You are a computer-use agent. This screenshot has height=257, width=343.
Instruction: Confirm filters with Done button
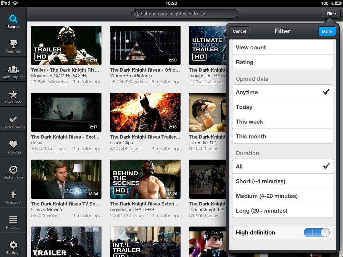click(327, 31)
